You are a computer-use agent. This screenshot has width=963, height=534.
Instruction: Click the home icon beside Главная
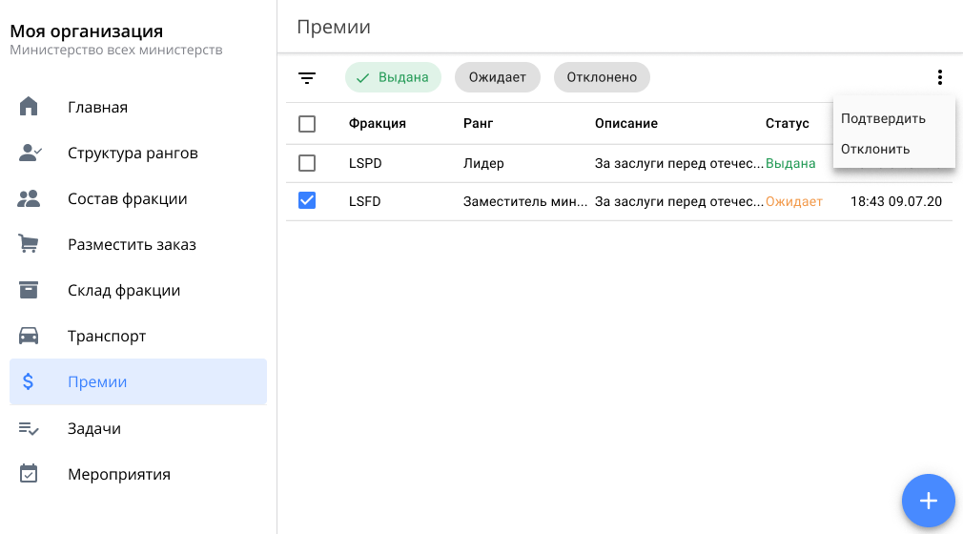click(x=29, y=107)
